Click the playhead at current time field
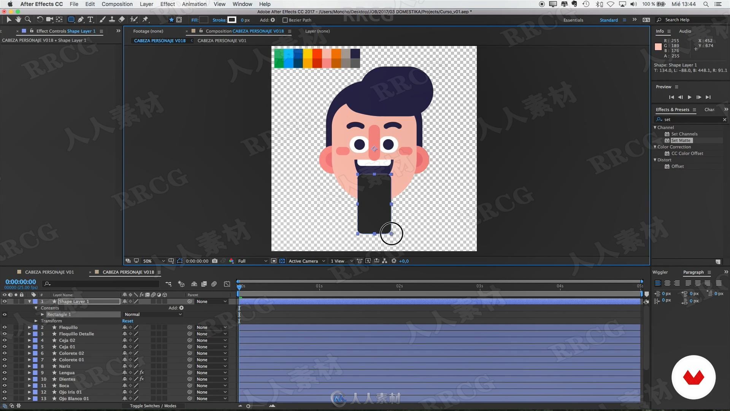 (x=20, y=281)
